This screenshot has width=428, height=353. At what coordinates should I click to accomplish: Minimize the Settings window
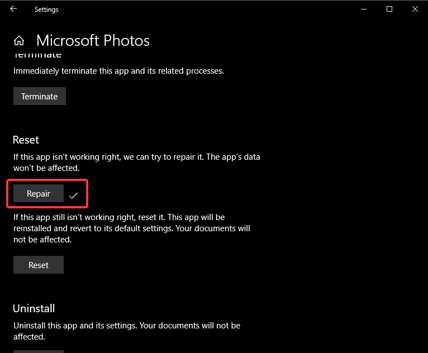click(364, 9)
